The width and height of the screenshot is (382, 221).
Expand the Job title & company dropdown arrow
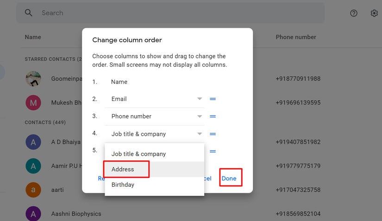click(x=200, y=134)
